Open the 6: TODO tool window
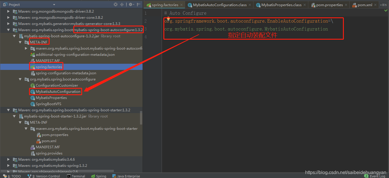Screen dimensions: 389x178 pyautogui.click(x=12, y=176)
